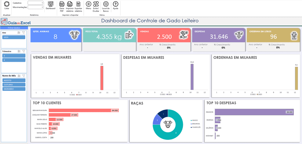The width and height of the screenshot is (302, 144).
Task: Click Joaquim Ferreira bar showing 27.000
Action: pos(64,115)
